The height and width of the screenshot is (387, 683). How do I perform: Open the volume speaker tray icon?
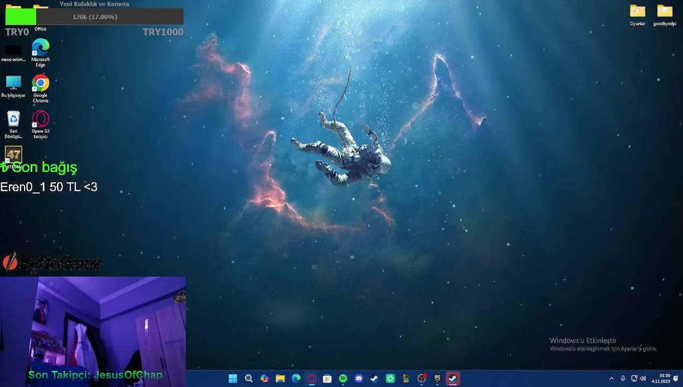point(643,378)
